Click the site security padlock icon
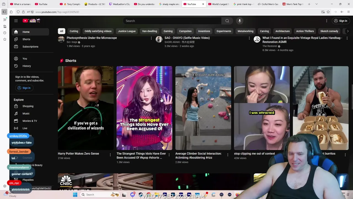Image resolution: width=353 pixels, height=199 pixels. pyautogui.click(x=23, y=12)
